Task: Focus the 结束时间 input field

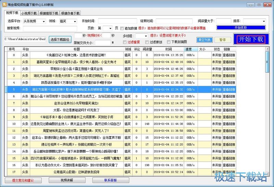Action: pos(174,21)
